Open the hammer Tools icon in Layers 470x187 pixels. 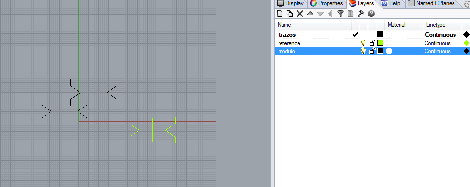361,14
